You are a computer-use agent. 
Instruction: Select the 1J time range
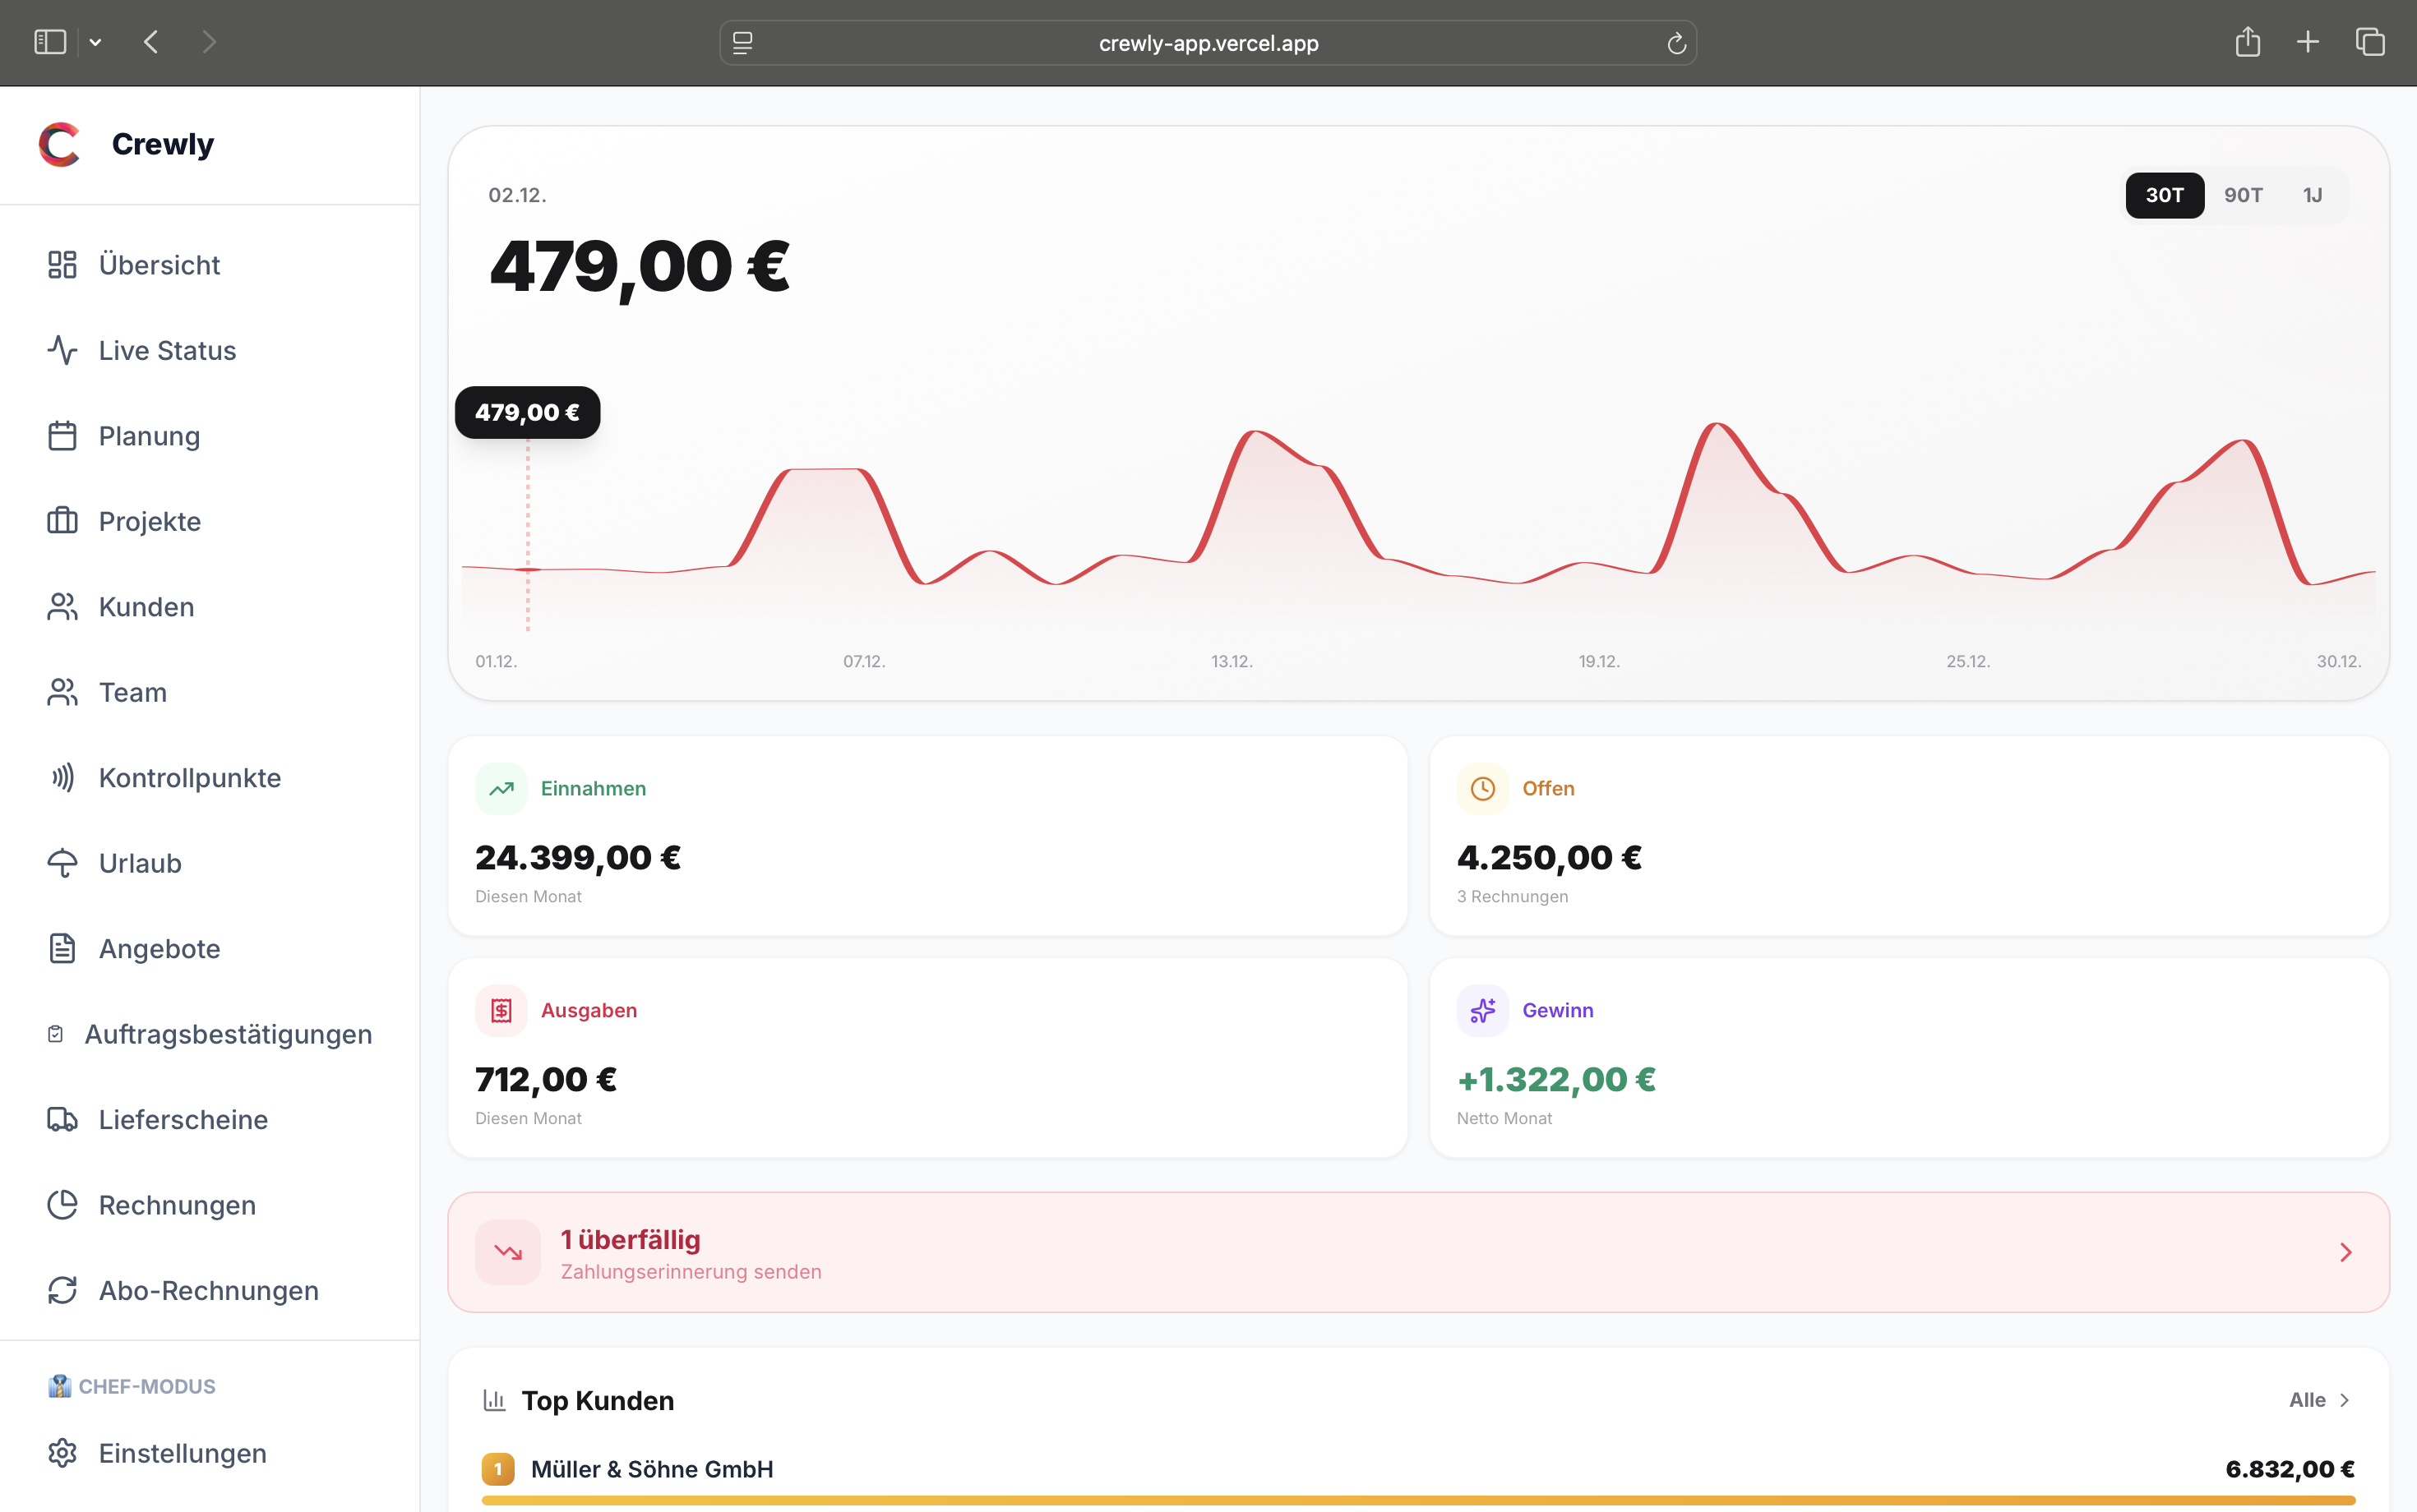2312,195
